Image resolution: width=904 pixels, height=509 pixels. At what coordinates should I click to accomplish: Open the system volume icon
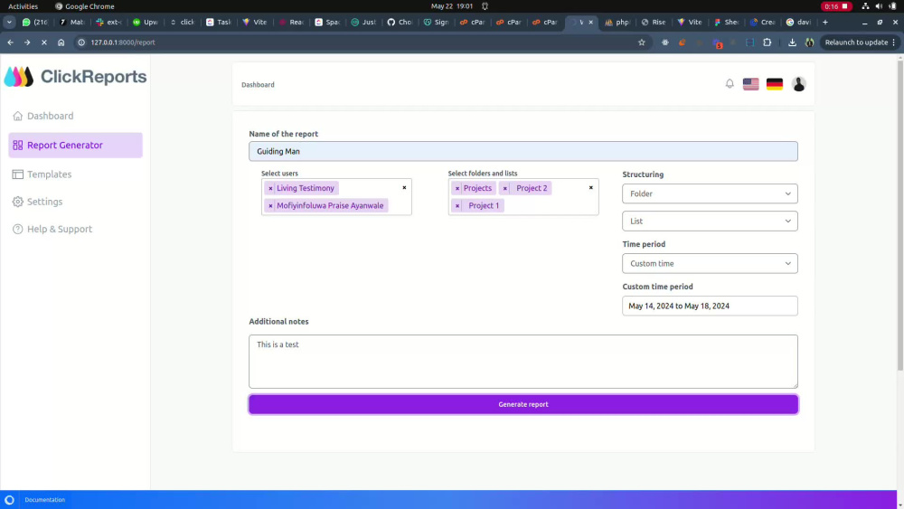pyautogui.click(x=879, y=6)
